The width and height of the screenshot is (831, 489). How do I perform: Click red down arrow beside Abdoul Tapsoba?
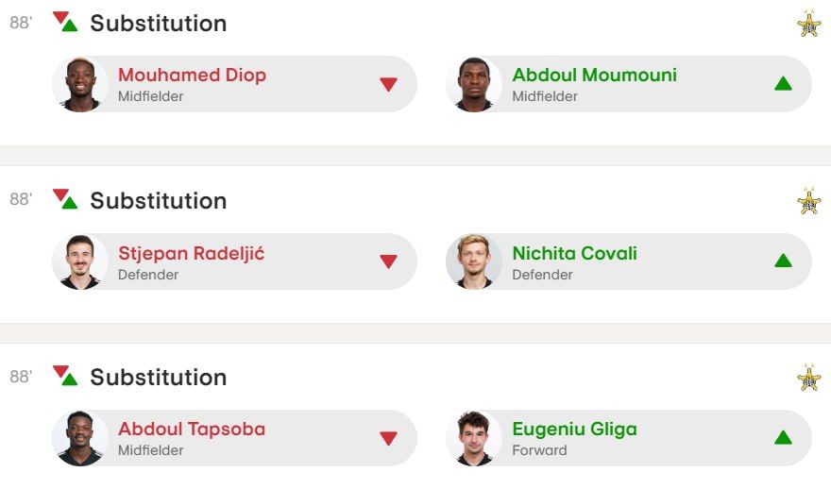coord(388,439)
